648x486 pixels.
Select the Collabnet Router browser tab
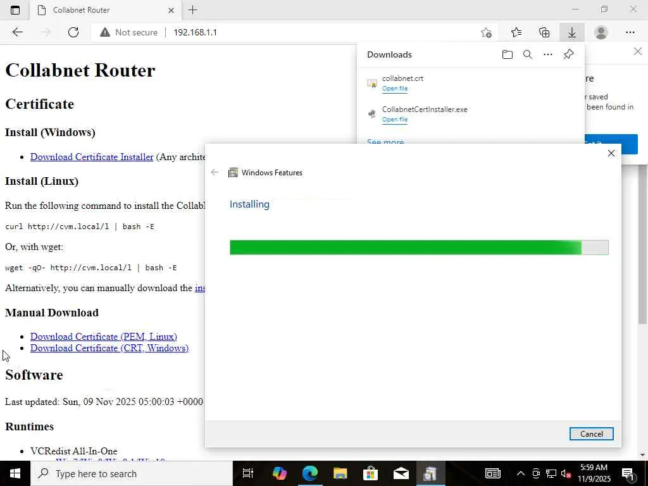tap(106, 10)
